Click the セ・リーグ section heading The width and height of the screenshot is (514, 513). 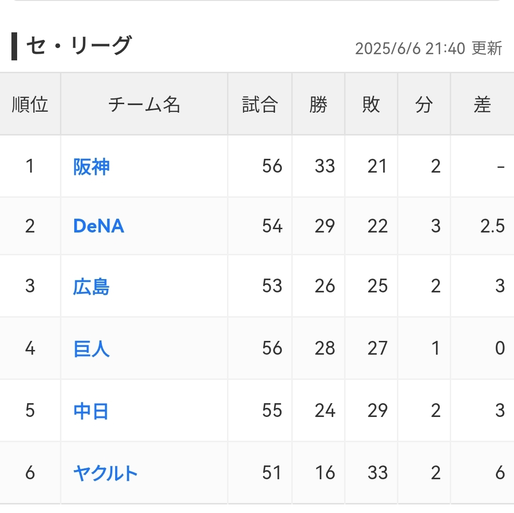tap(78, 47)
